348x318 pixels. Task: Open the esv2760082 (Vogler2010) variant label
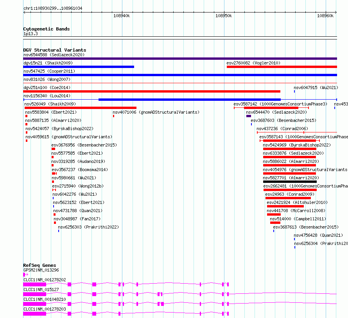coord(253,63)
